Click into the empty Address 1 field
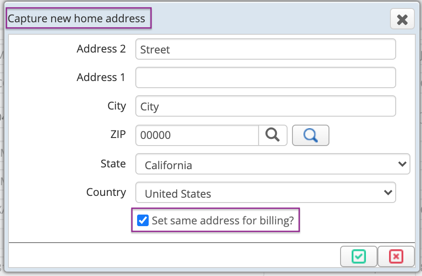The width and height of the screenshot is (422, 276). [x=266, y=78]
